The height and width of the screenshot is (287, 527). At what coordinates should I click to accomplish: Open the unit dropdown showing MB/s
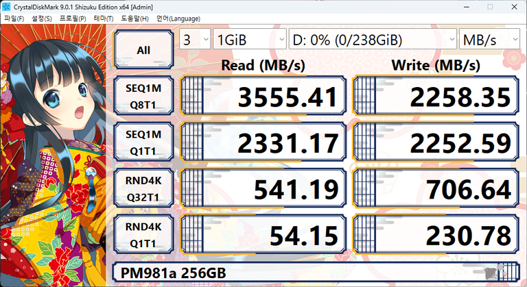pyautogui.click(x=489, y=40)
